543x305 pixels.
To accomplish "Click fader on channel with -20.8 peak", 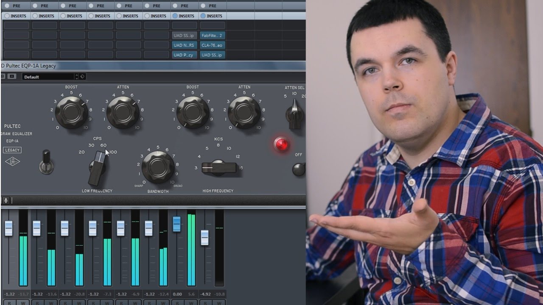I will (64, 228).
